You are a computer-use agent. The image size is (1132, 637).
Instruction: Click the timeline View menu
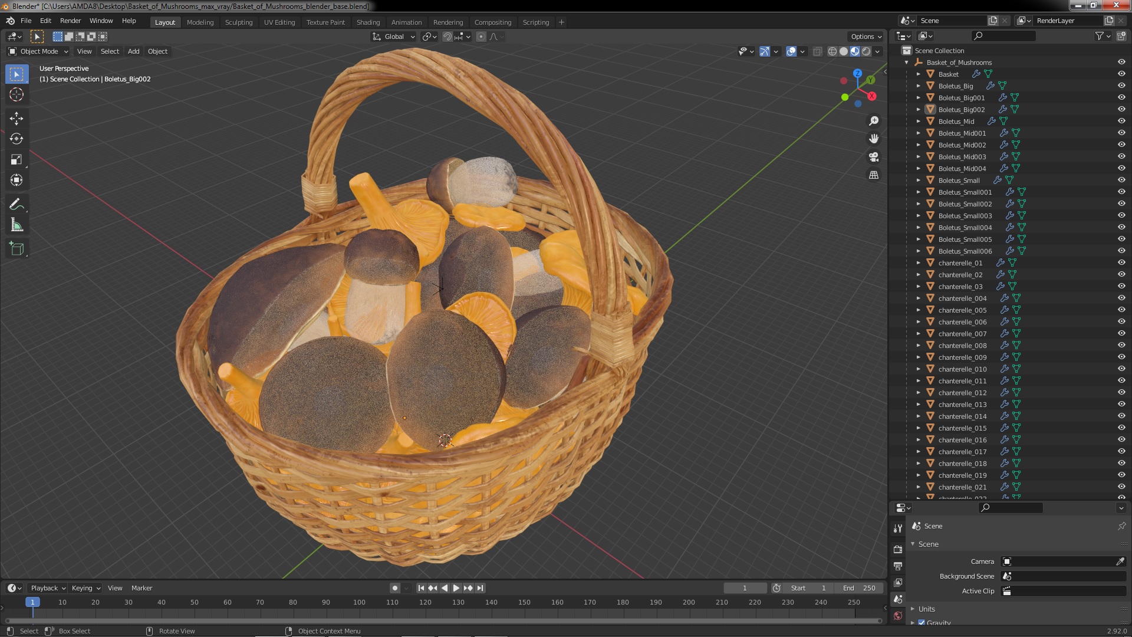click(115, 588)
